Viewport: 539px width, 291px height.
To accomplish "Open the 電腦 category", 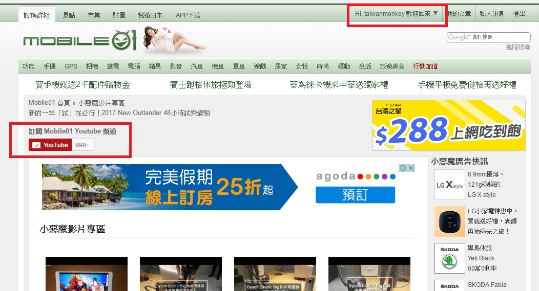I will 134,66.
